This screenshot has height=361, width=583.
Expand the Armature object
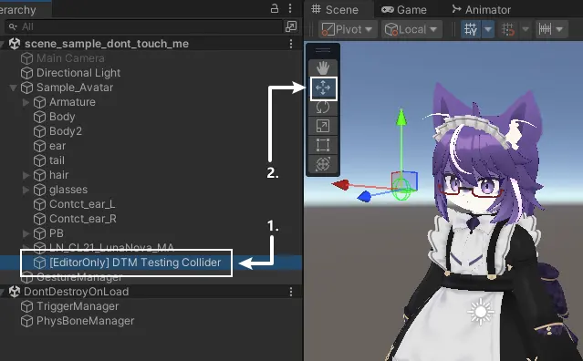click(x=26, y=102)
